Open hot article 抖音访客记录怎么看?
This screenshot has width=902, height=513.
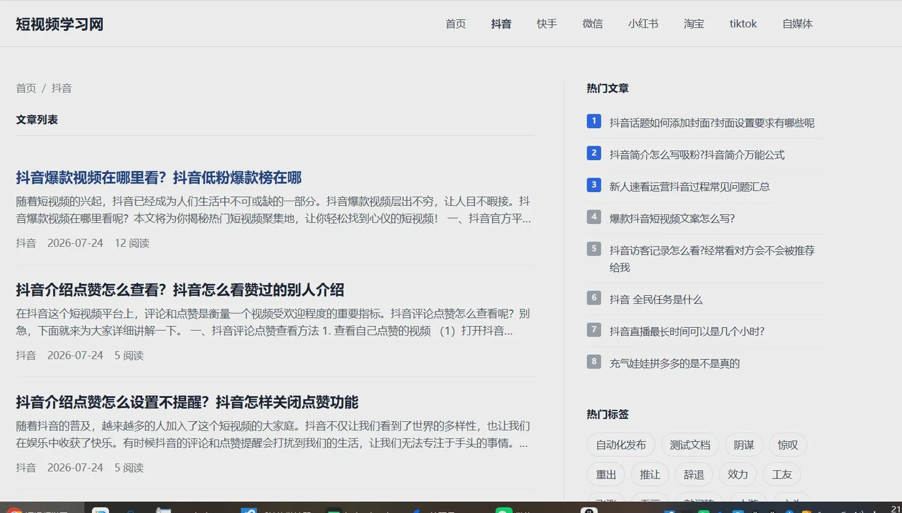[712, 258]
